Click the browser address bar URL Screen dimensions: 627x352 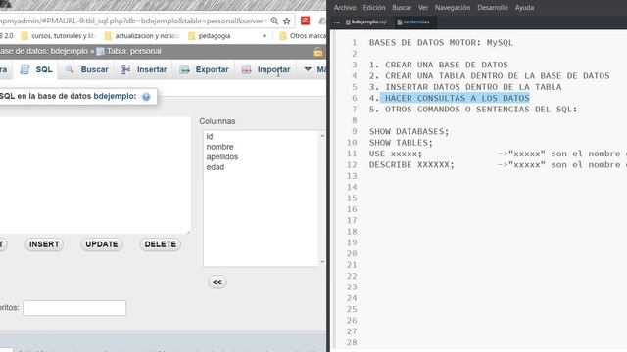[133, 21]
